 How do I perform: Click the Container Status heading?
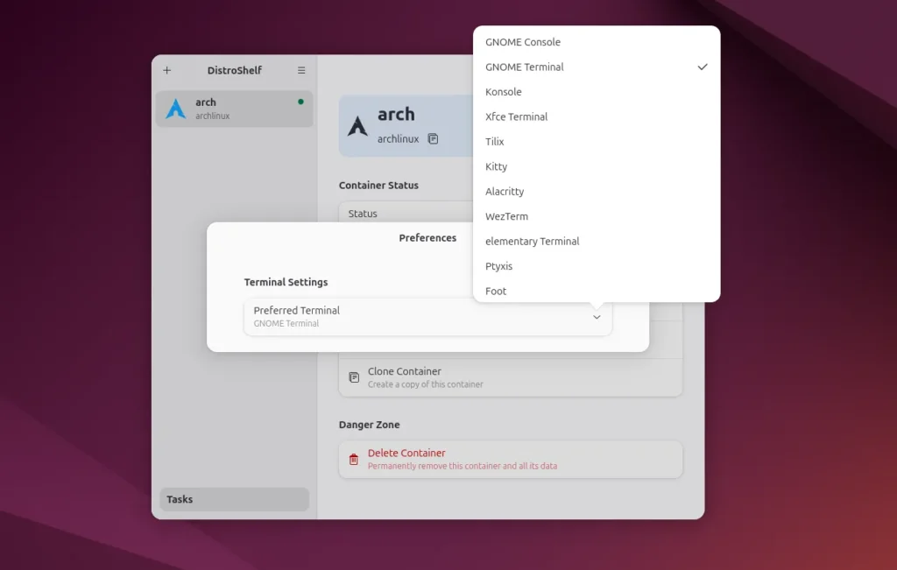378,186
